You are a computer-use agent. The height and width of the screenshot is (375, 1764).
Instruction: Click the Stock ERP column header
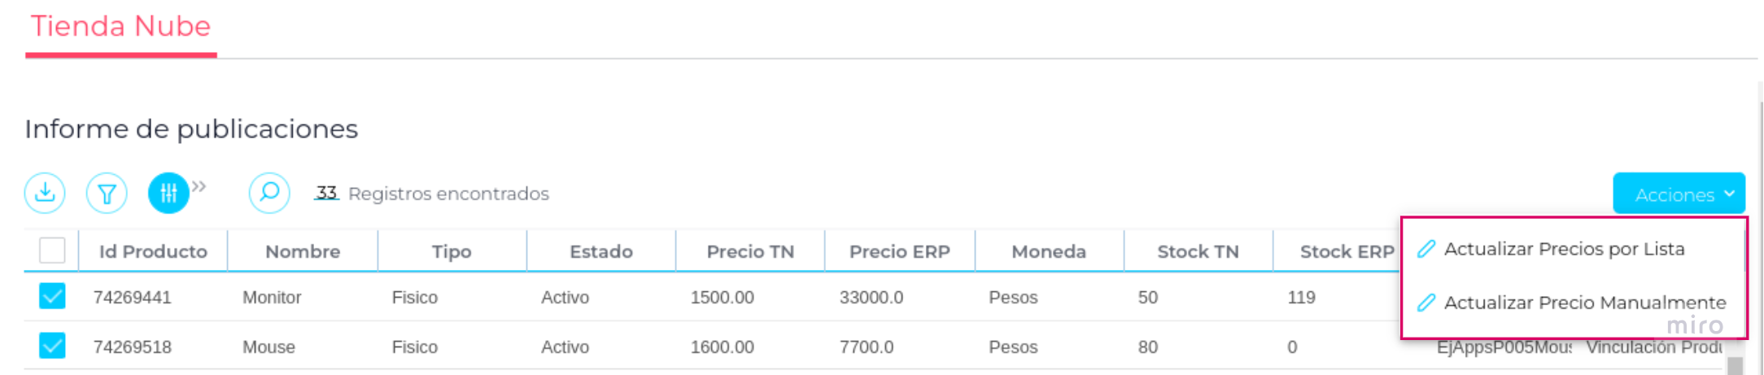(1346, 251)
